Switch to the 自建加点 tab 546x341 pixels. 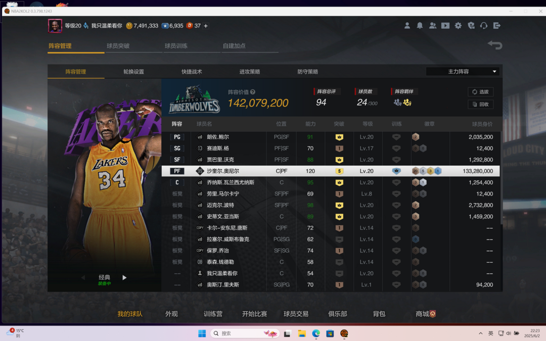[x=234, y=45]
